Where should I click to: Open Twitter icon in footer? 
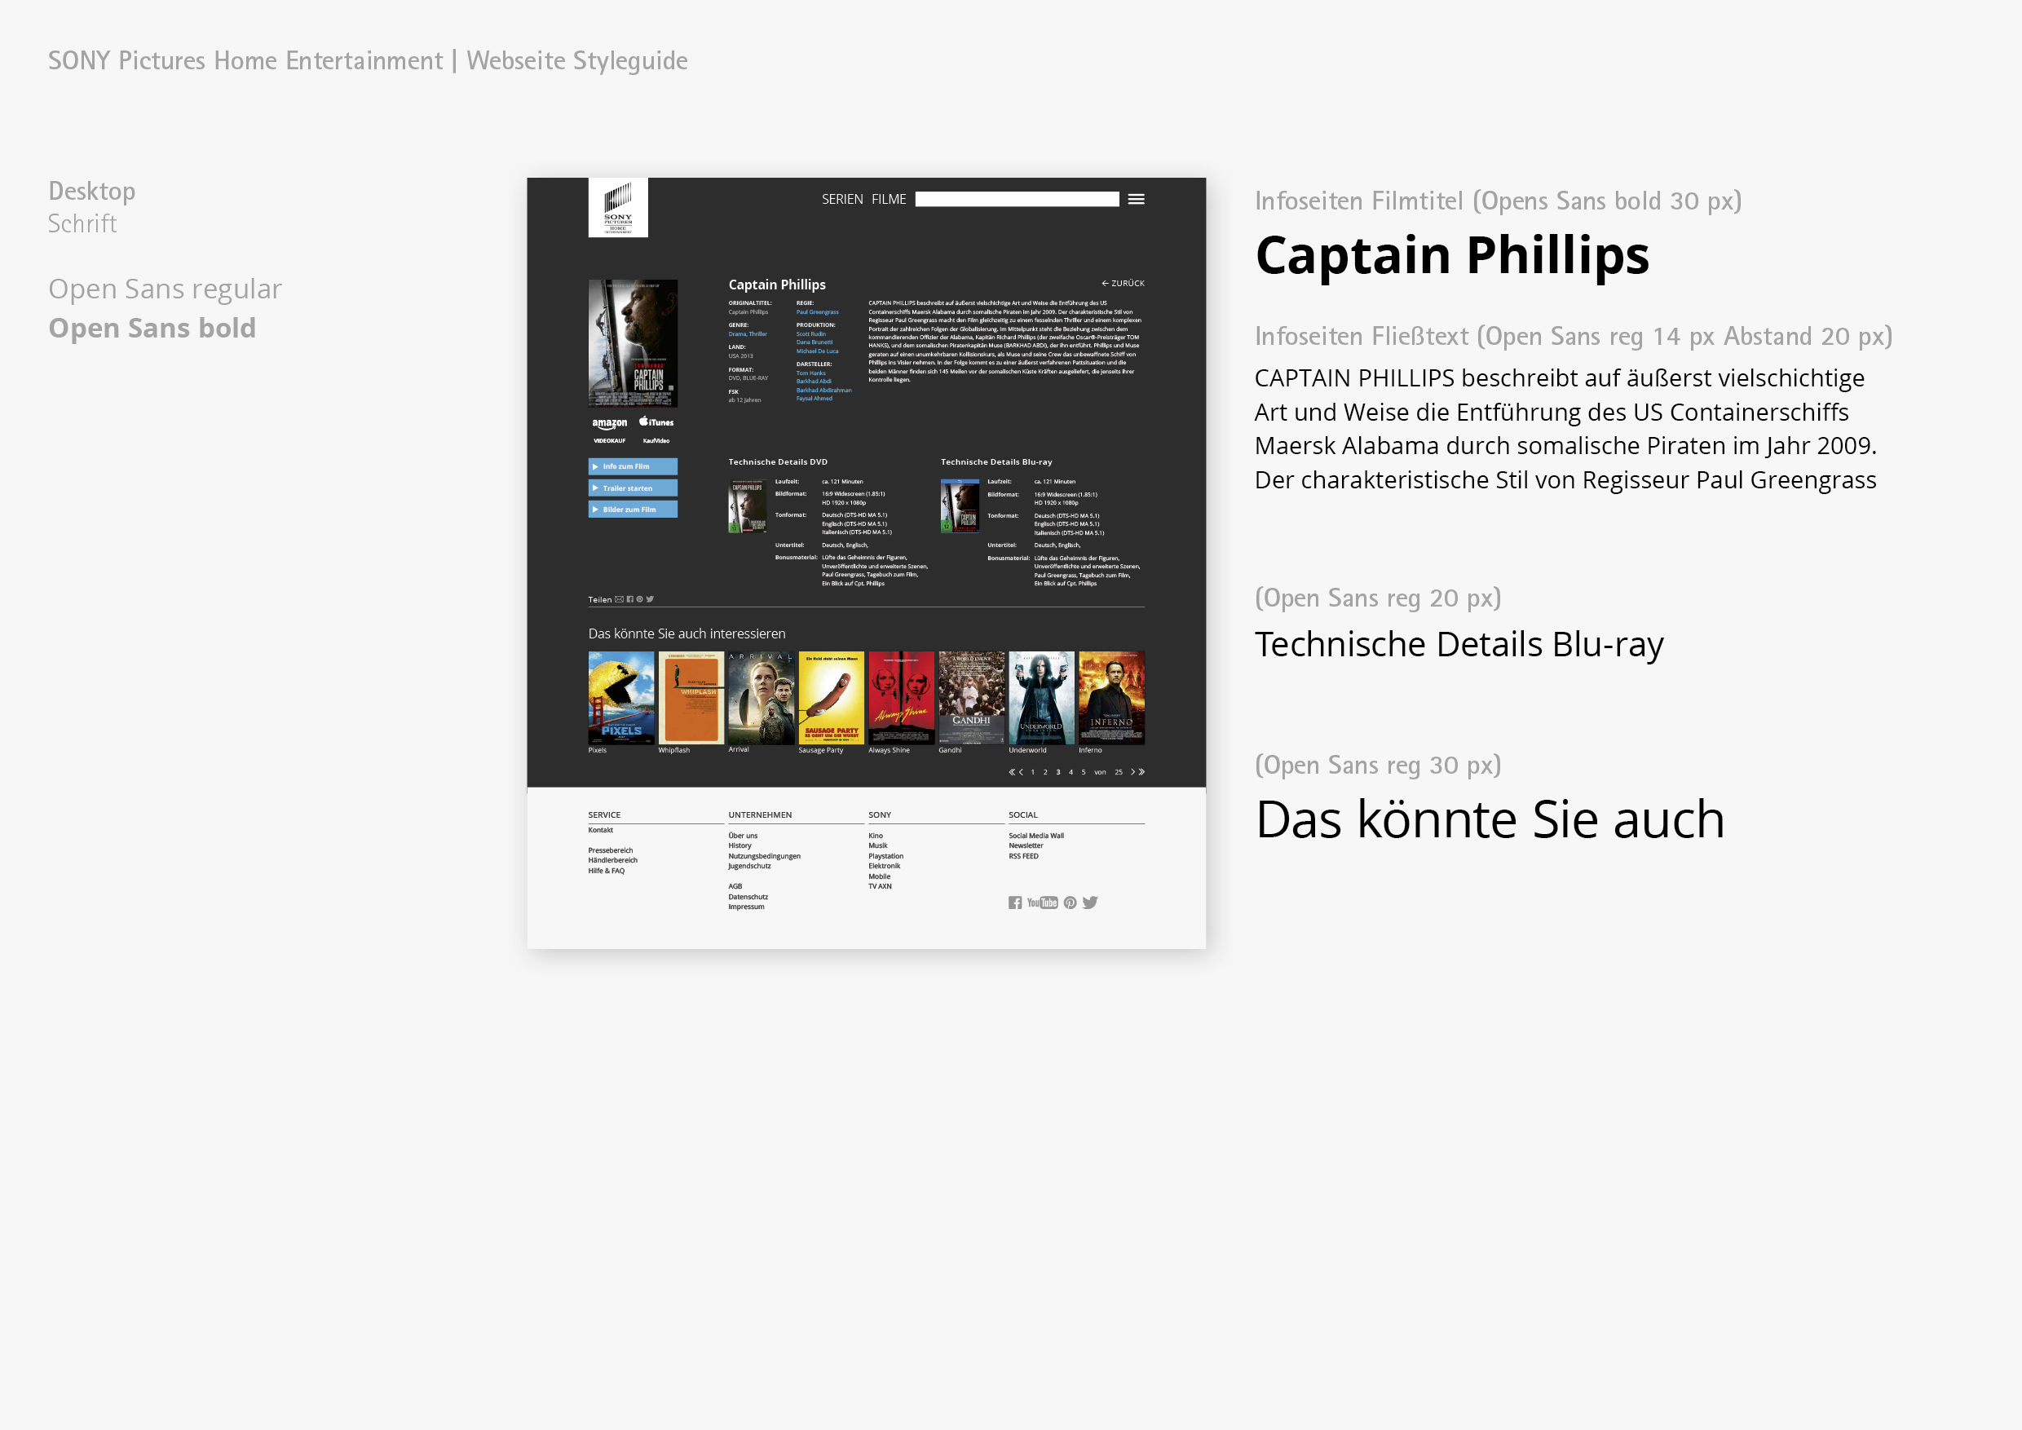pyautogui.click(x=1090, y=903)
